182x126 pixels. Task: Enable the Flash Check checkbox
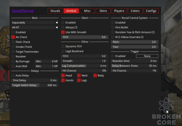[x=13, y=42]
